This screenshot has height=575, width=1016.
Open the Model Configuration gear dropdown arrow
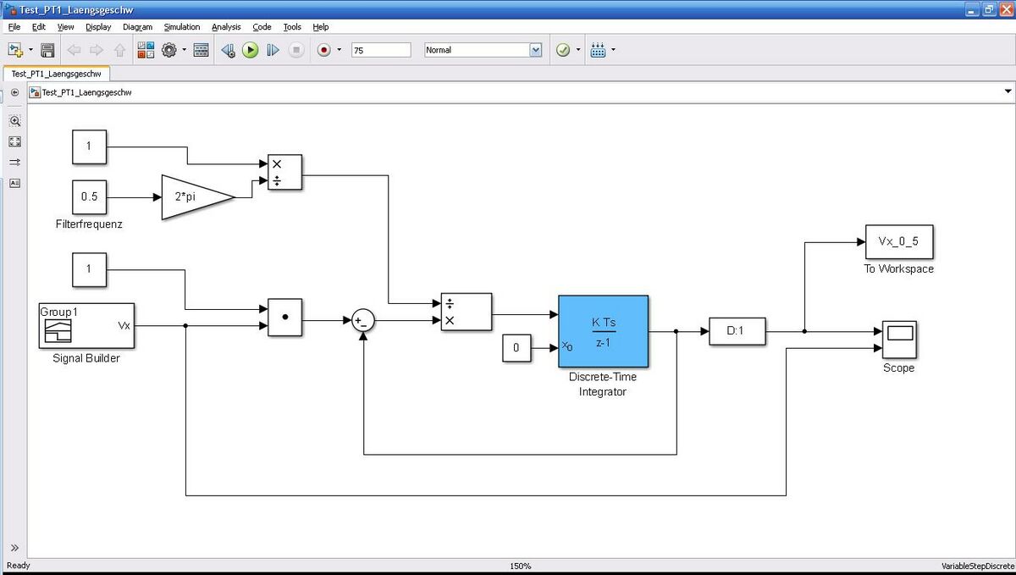tap(183, 50)
